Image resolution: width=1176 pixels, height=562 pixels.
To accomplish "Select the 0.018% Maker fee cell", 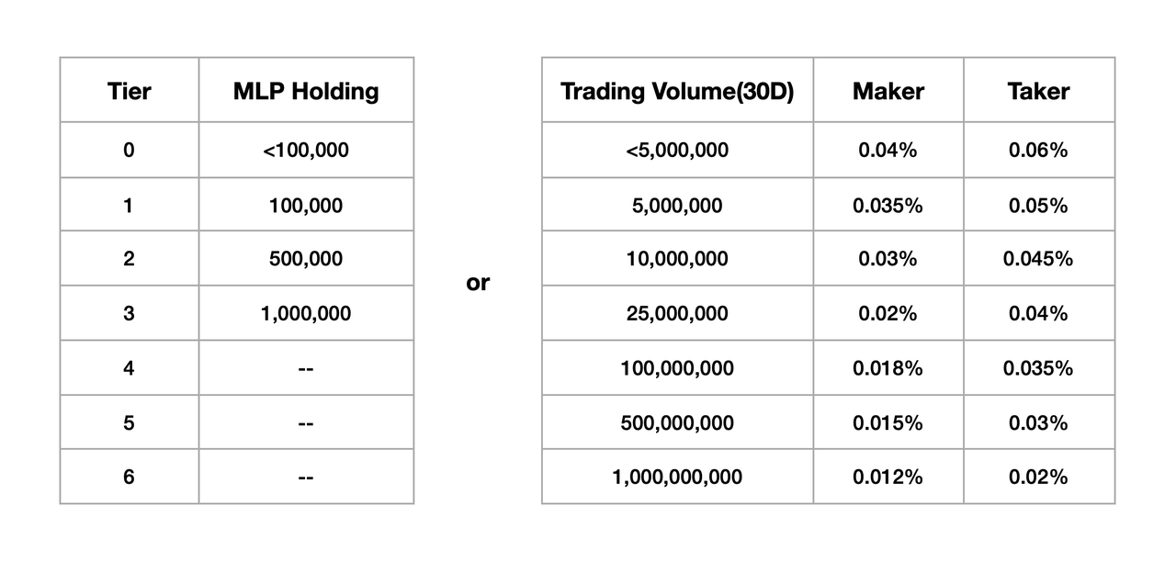I will tap(888, 368).
